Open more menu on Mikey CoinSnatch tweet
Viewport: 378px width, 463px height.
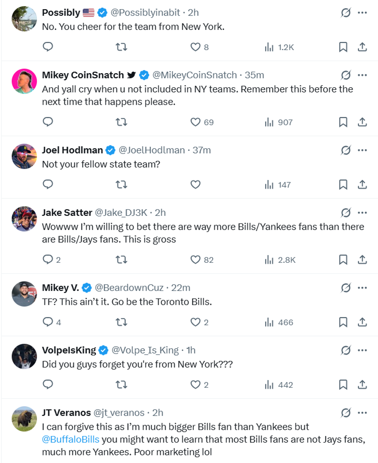pyautogui.click(x=362, y=75)
